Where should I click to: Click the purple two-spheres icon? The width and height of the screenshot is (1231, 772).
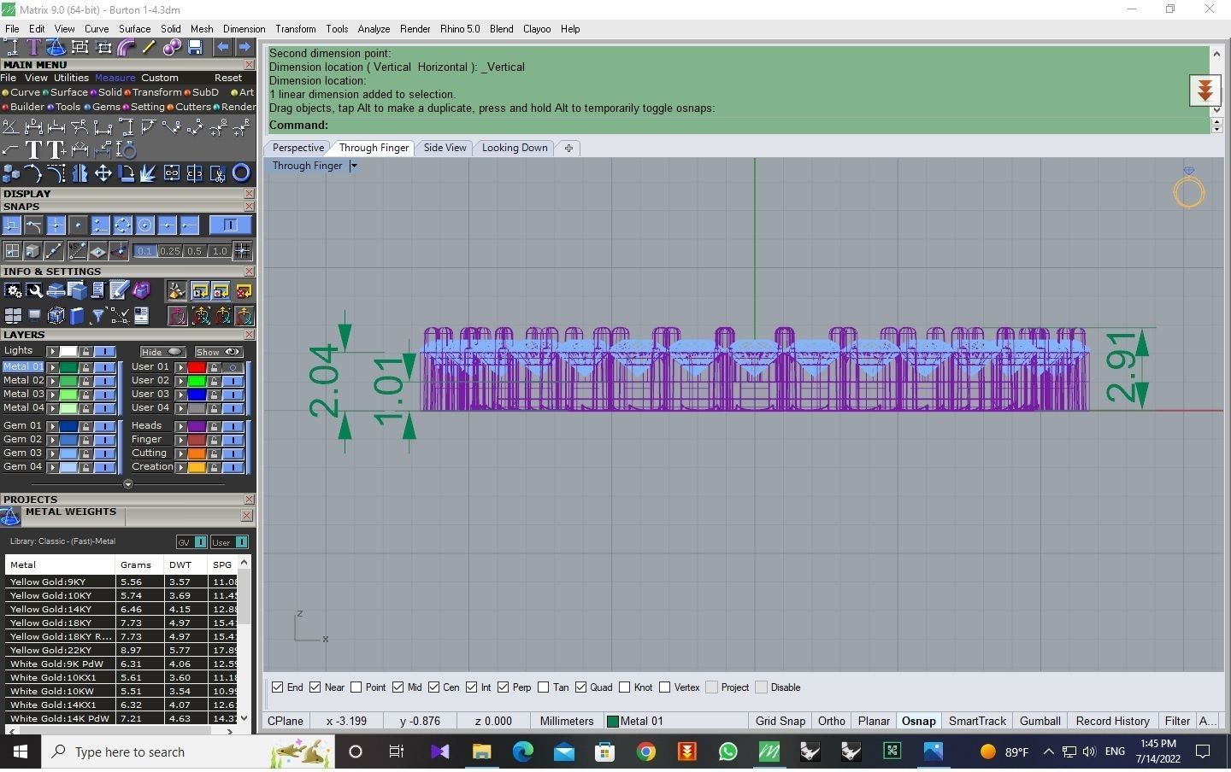pyautogui.click(x=172, y=48)
